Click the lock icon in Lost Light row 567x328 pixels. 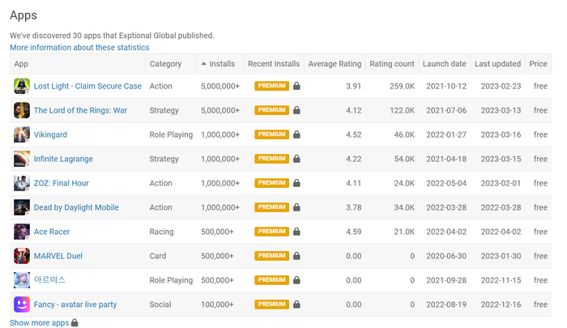point(296,86)
